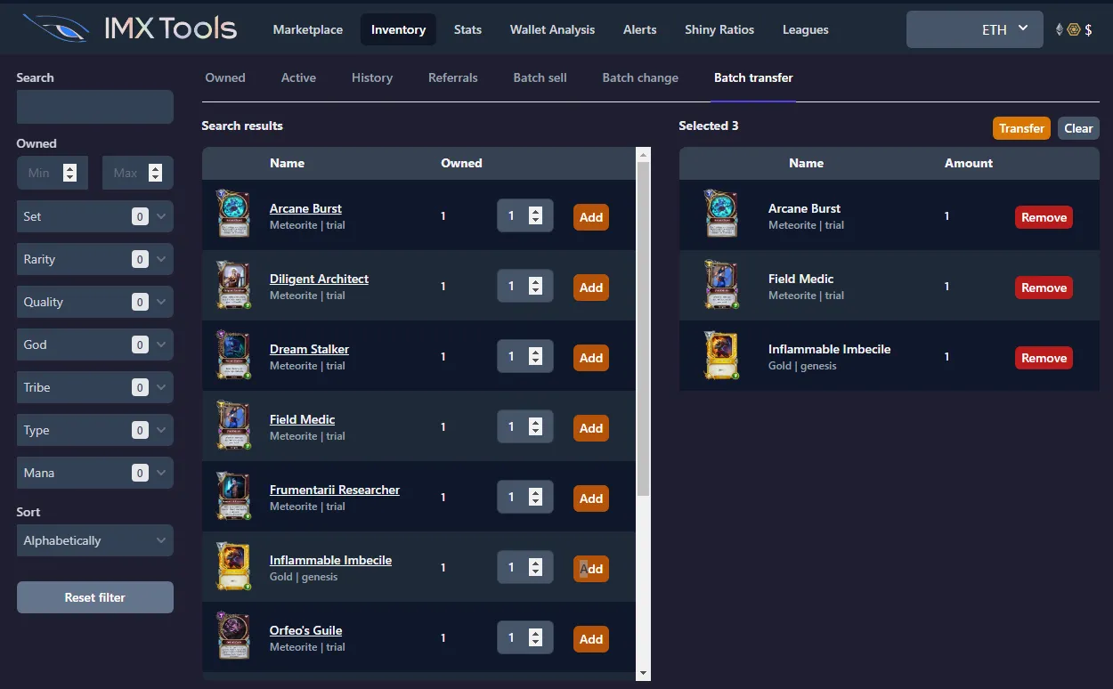Open the ETH wallet dropdown
This screenshot has width=1113, height=689.
pyautogui.click(x=975, y=29)
